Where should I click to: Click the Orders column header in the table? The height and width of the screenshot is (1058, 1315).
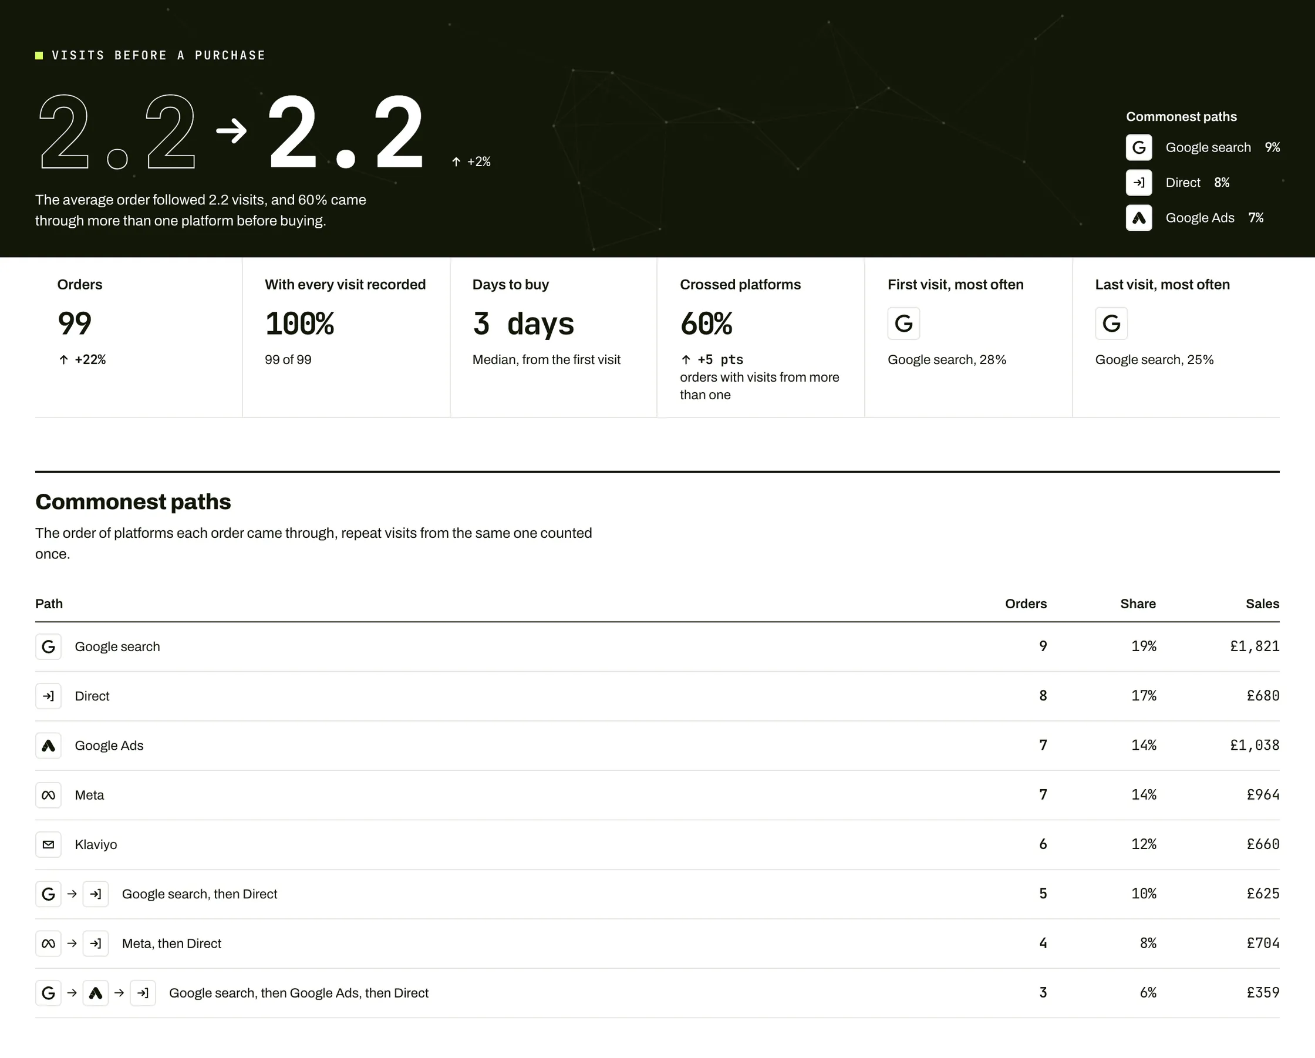[x=1026, y=604]
